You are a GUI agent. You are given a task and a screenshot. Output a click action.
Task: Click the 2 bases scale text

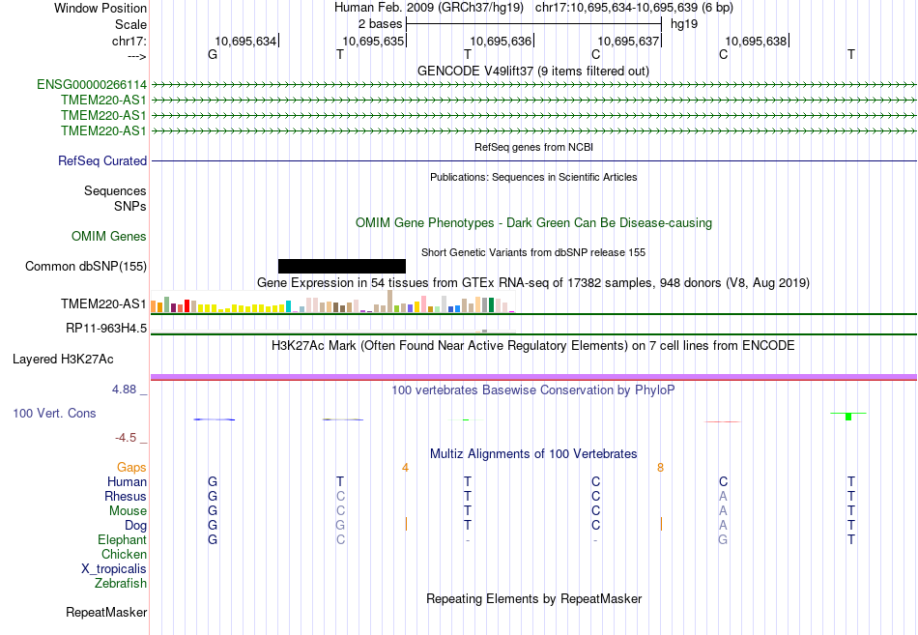click(x=380, y=24)
